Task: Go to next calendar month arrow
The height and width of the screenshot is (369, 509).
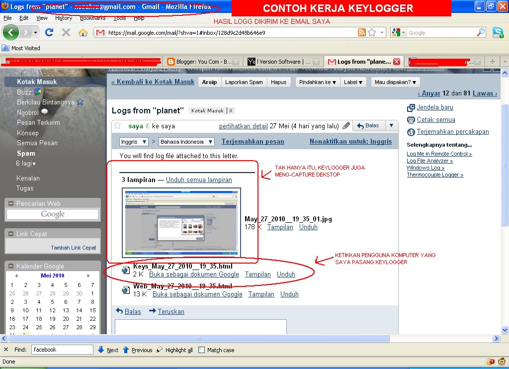Action: (88, 276)
